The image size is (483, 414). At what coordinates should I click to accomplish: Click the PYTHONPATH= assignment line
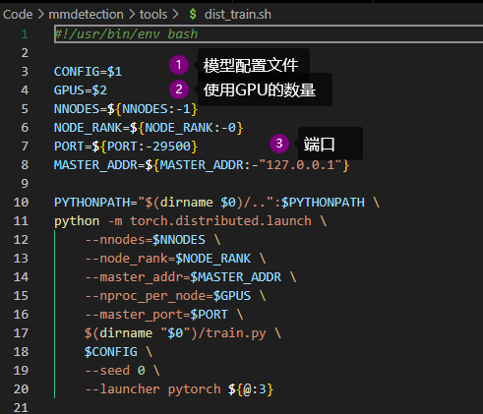pyautogui.click(x=216, y=203)
